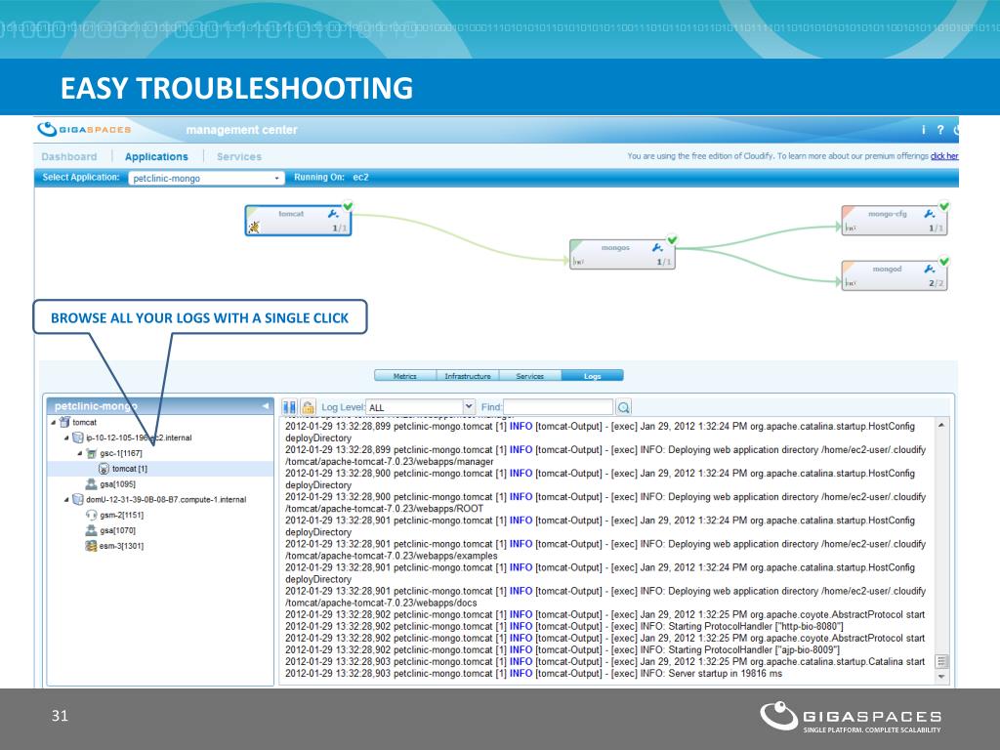Select gsa[1095] tree row label
Screen dimensions: 1000x750
[x=118, y=484]
